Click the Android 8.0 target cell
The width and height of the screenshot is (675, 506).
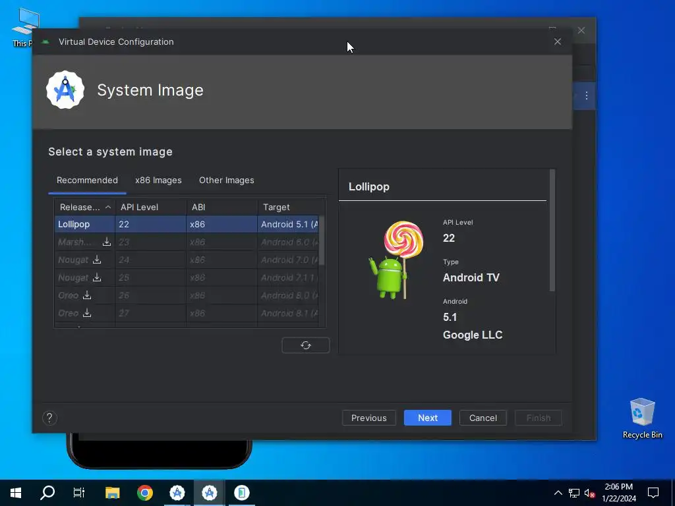[288, 295]
